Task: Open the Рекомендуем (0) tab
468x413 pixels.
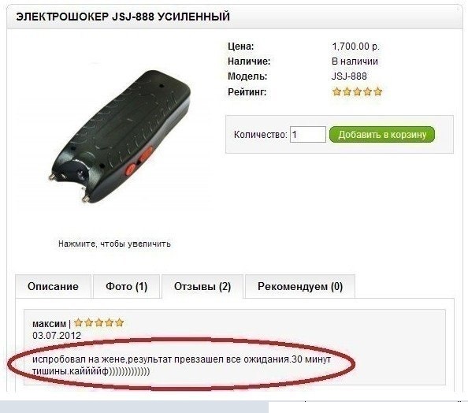Action: [x=300, y=286]
